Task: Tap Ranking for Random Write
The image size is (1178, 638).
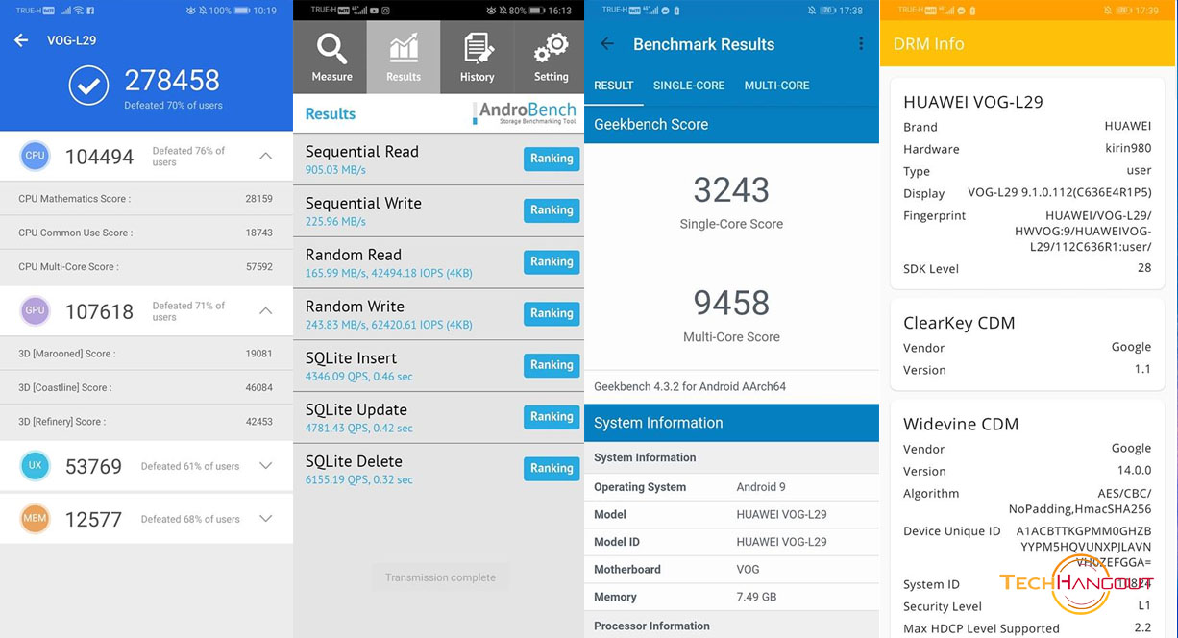Action: point(552,313)
